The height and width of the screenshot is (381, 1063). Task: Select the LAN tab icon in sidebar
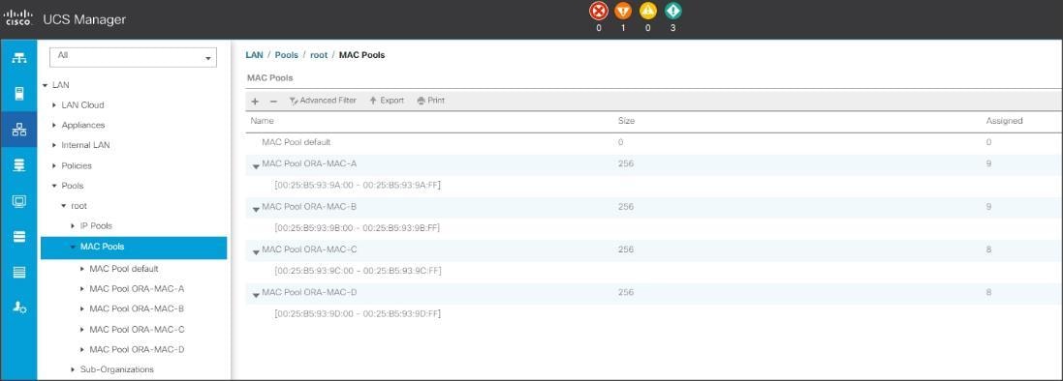click(x=19, y=130)
